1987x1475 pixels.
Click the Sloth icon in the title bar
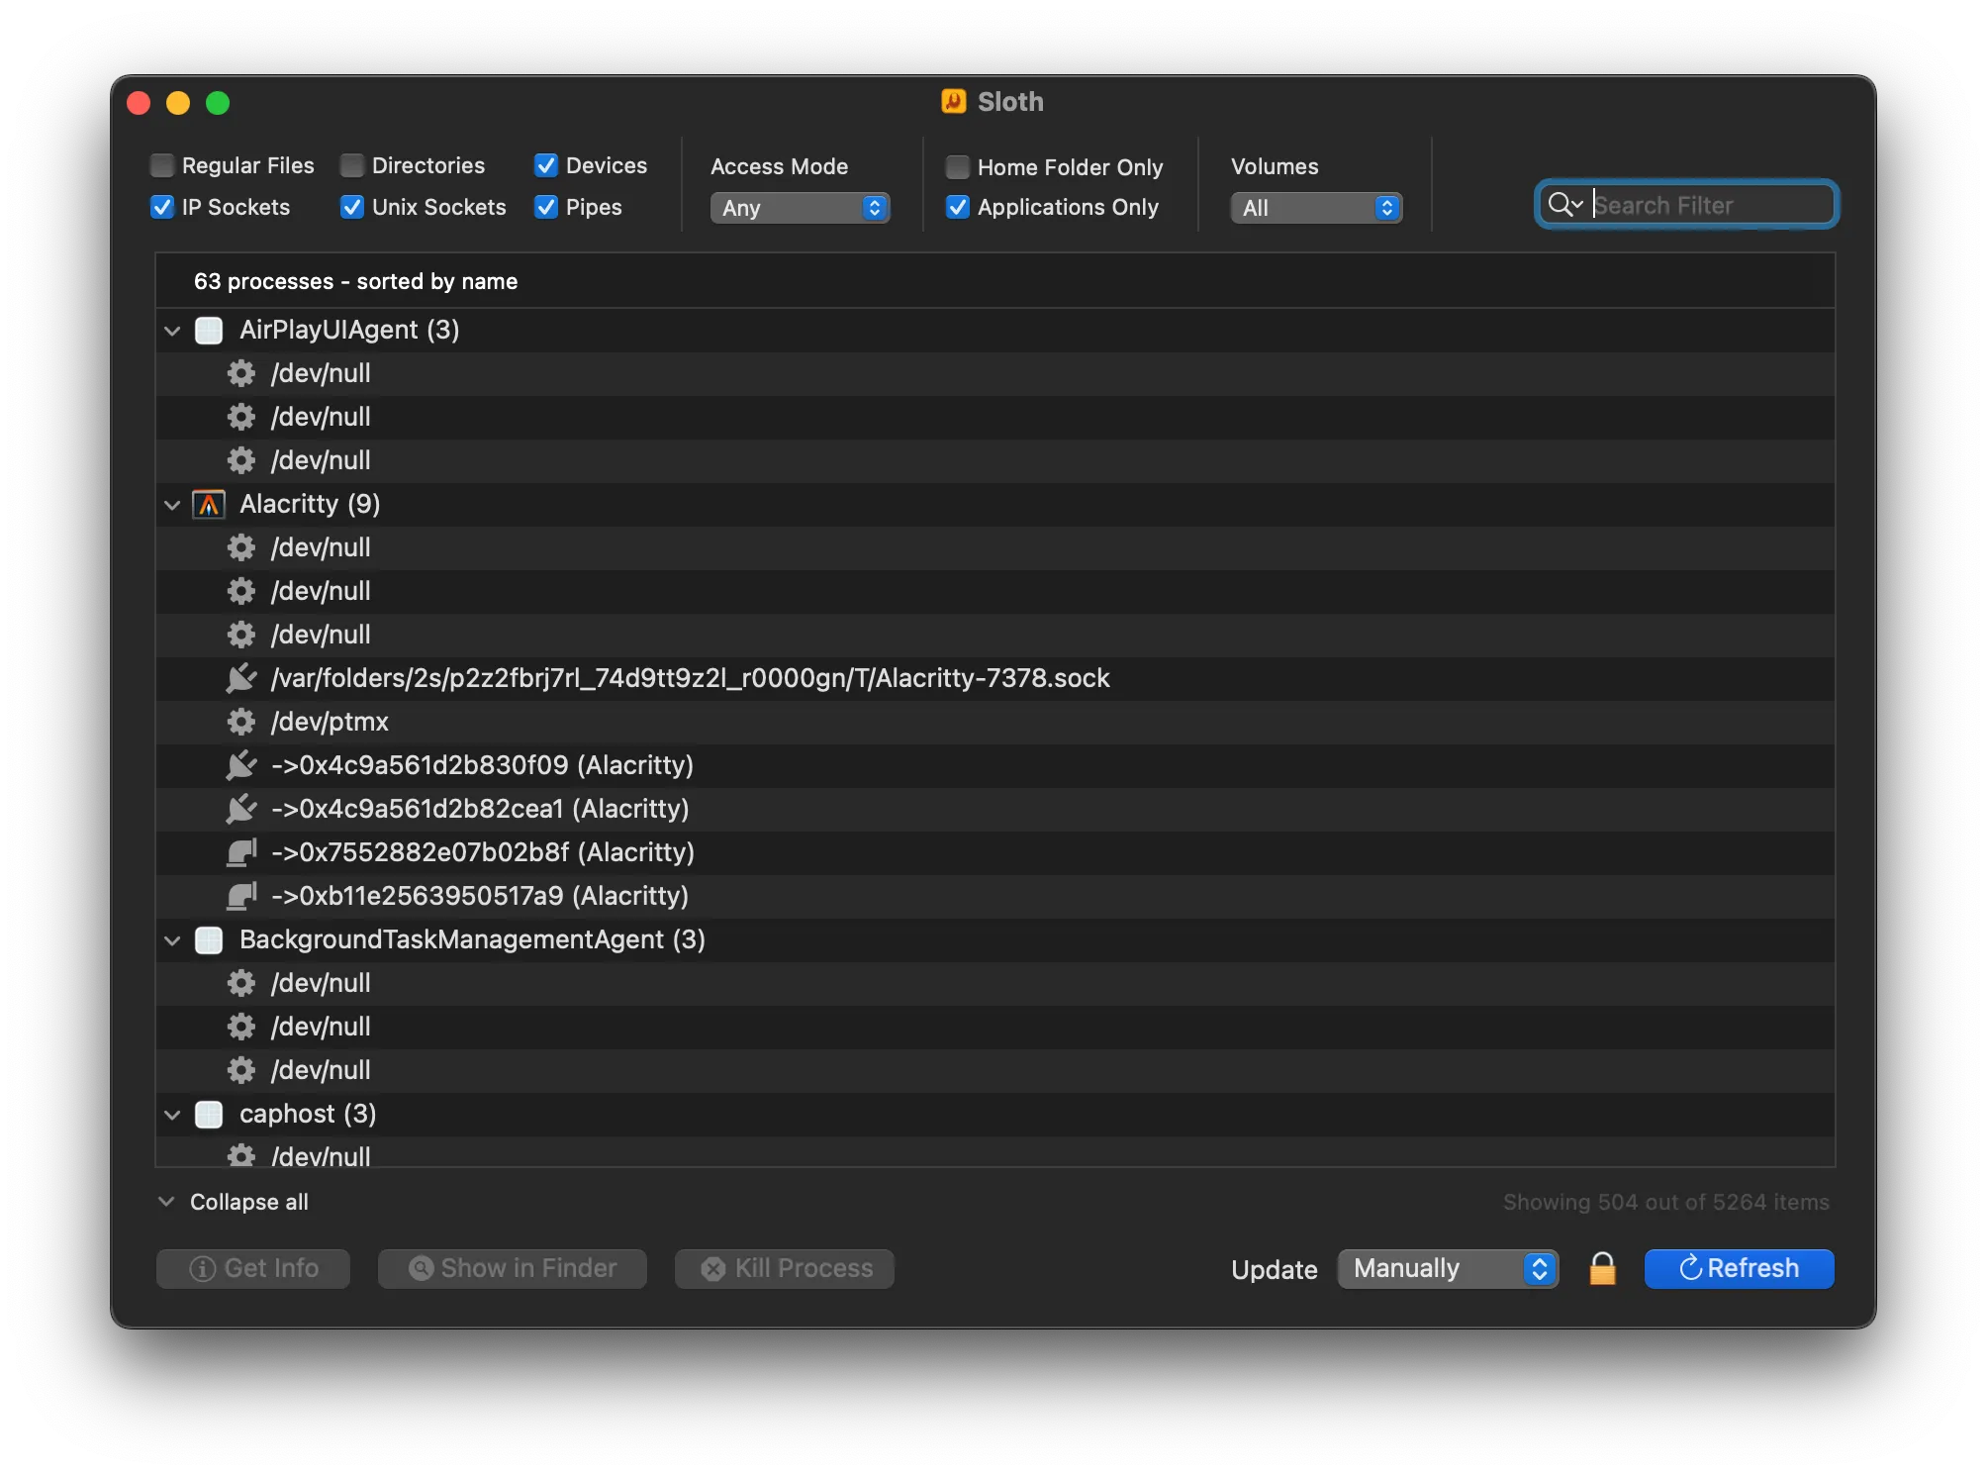coord(952,101)
